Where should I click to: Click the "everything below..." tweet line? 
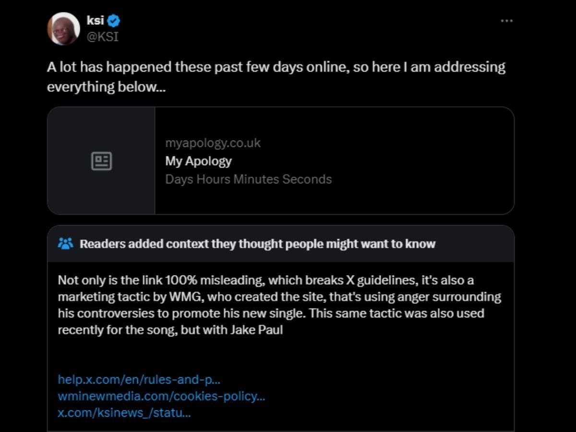tap(106, 87)
